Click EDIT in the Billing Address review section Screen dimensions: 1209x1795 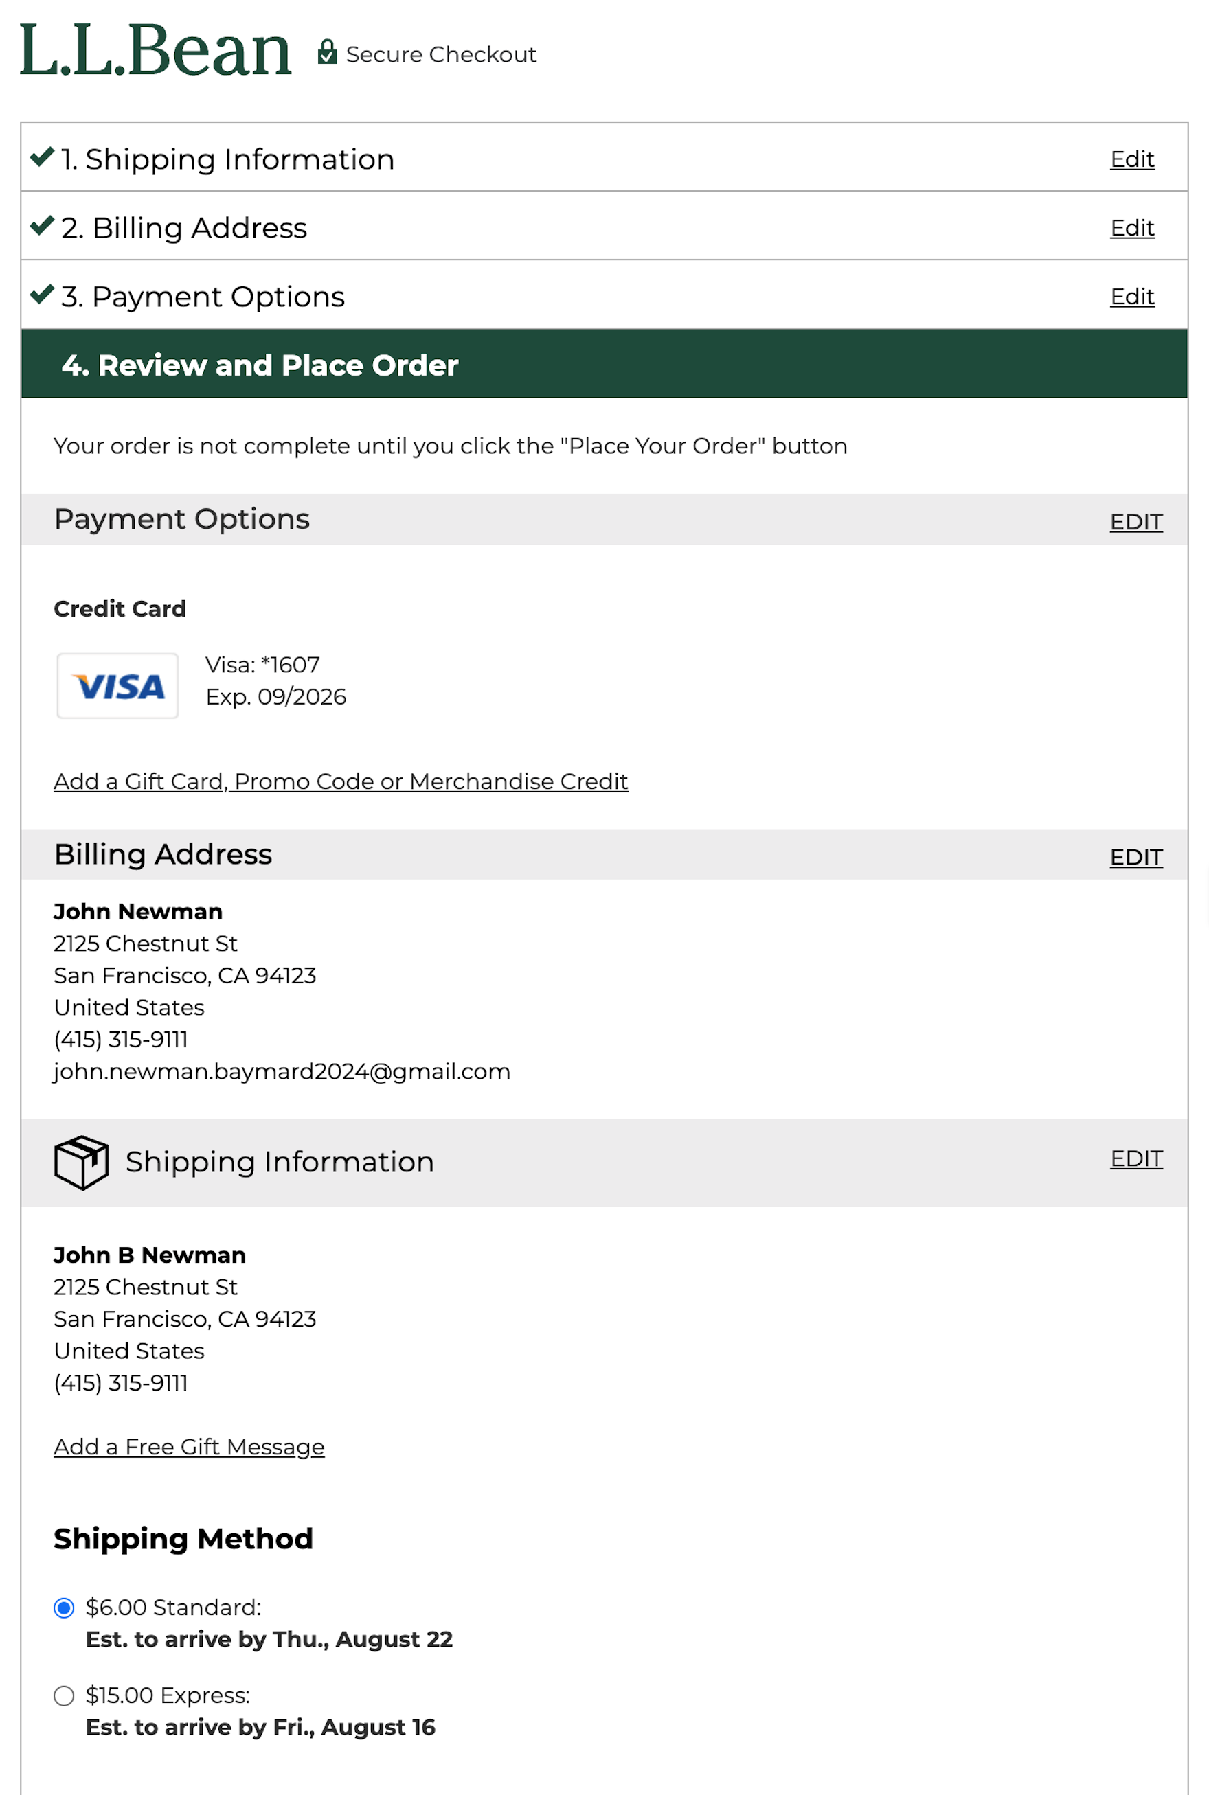[1135, 857]
